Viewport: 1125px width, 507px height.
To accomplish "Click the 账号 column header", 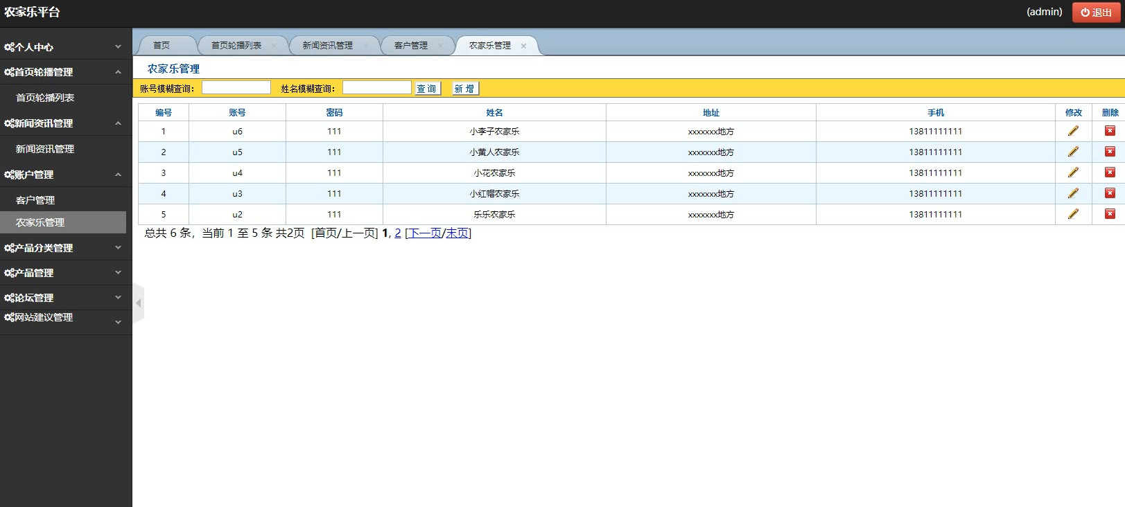I will 237,113.
